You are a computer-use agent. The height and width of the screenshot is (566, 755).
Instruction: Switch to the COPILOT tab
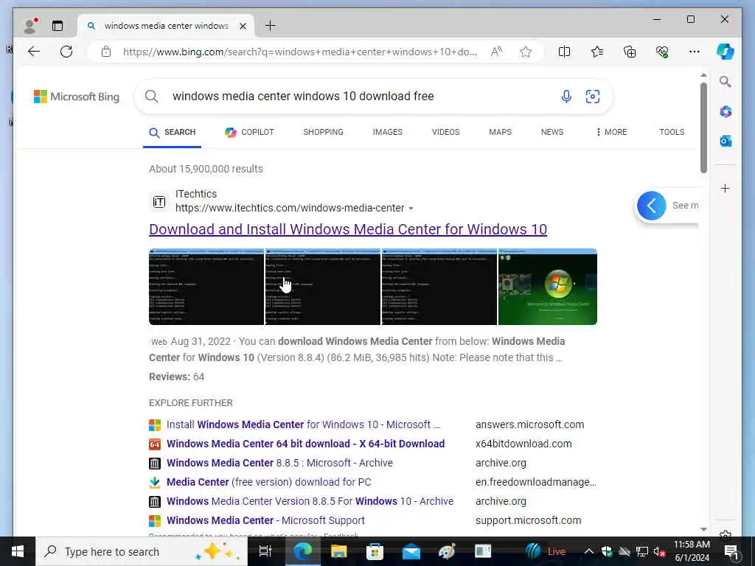point(249,133)
